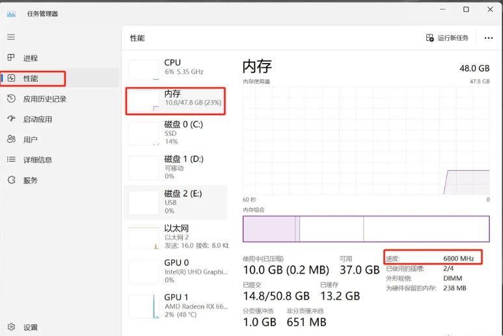The image size is (503, 336).
Task: Click the 内存 page heading
Action: click(257, 66)
